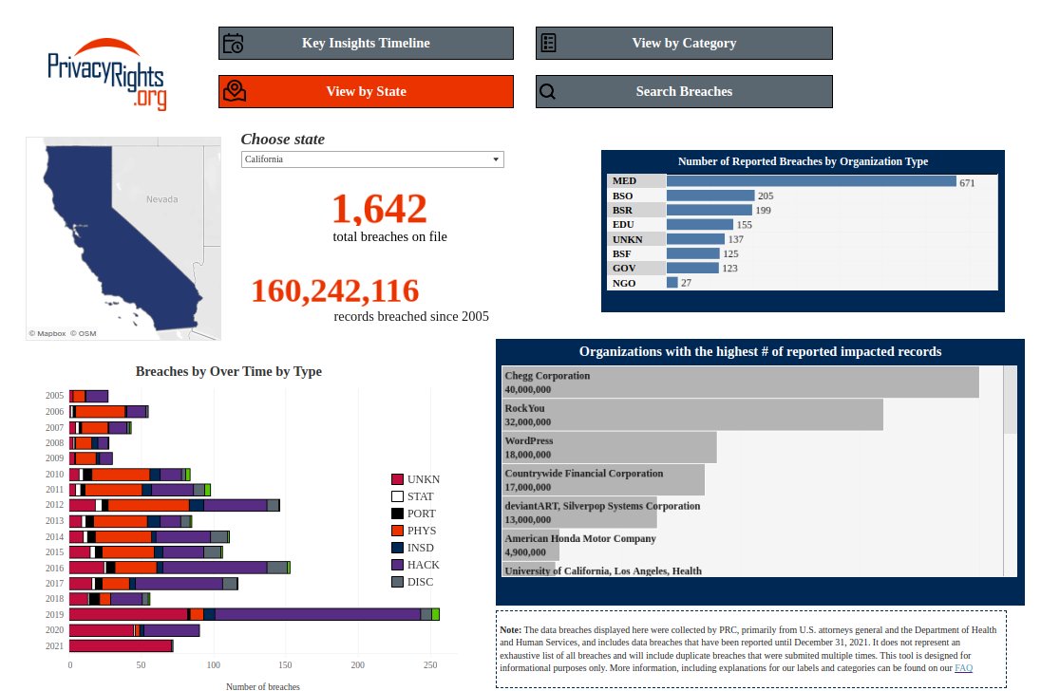
Task: Click the American Honda Motor Company bar
Action: click(x=531, y=545)
